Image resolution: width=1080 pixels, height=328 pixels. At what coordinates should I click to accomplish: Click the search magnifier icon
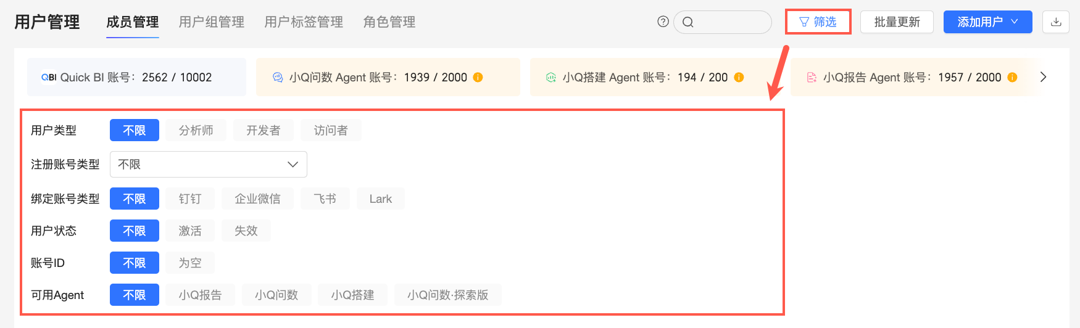point(688,22)
